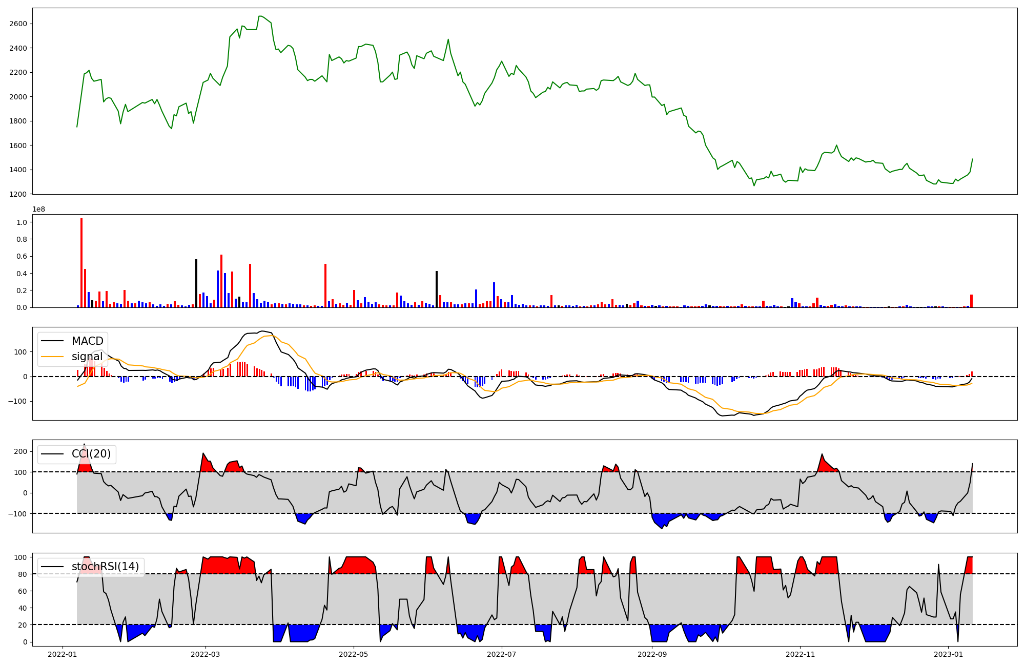Image resolution: width=1025 pixels, height=666 pixels.
Task: Select the CCI(20) legend label
Action: (x=91, y=454)
